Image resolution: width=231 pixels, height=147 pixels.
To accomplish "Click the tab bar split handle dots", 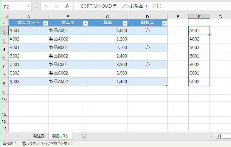I will coord(211,136).
